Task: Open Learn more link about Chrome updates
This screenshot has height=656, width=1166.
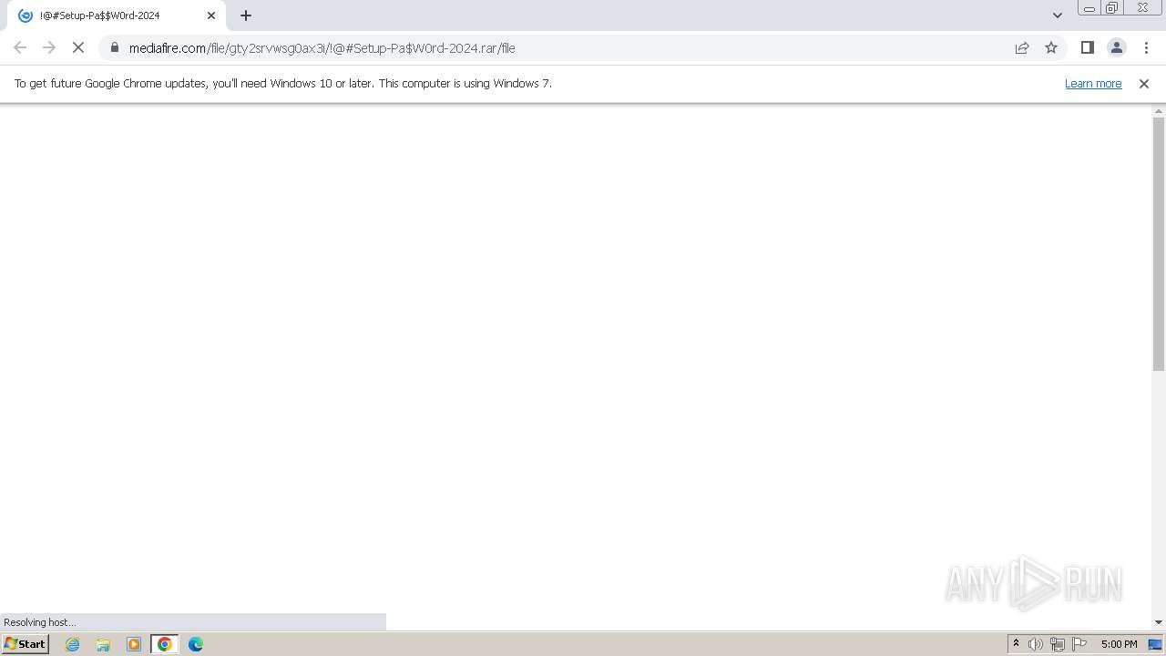Action: 1093,83
